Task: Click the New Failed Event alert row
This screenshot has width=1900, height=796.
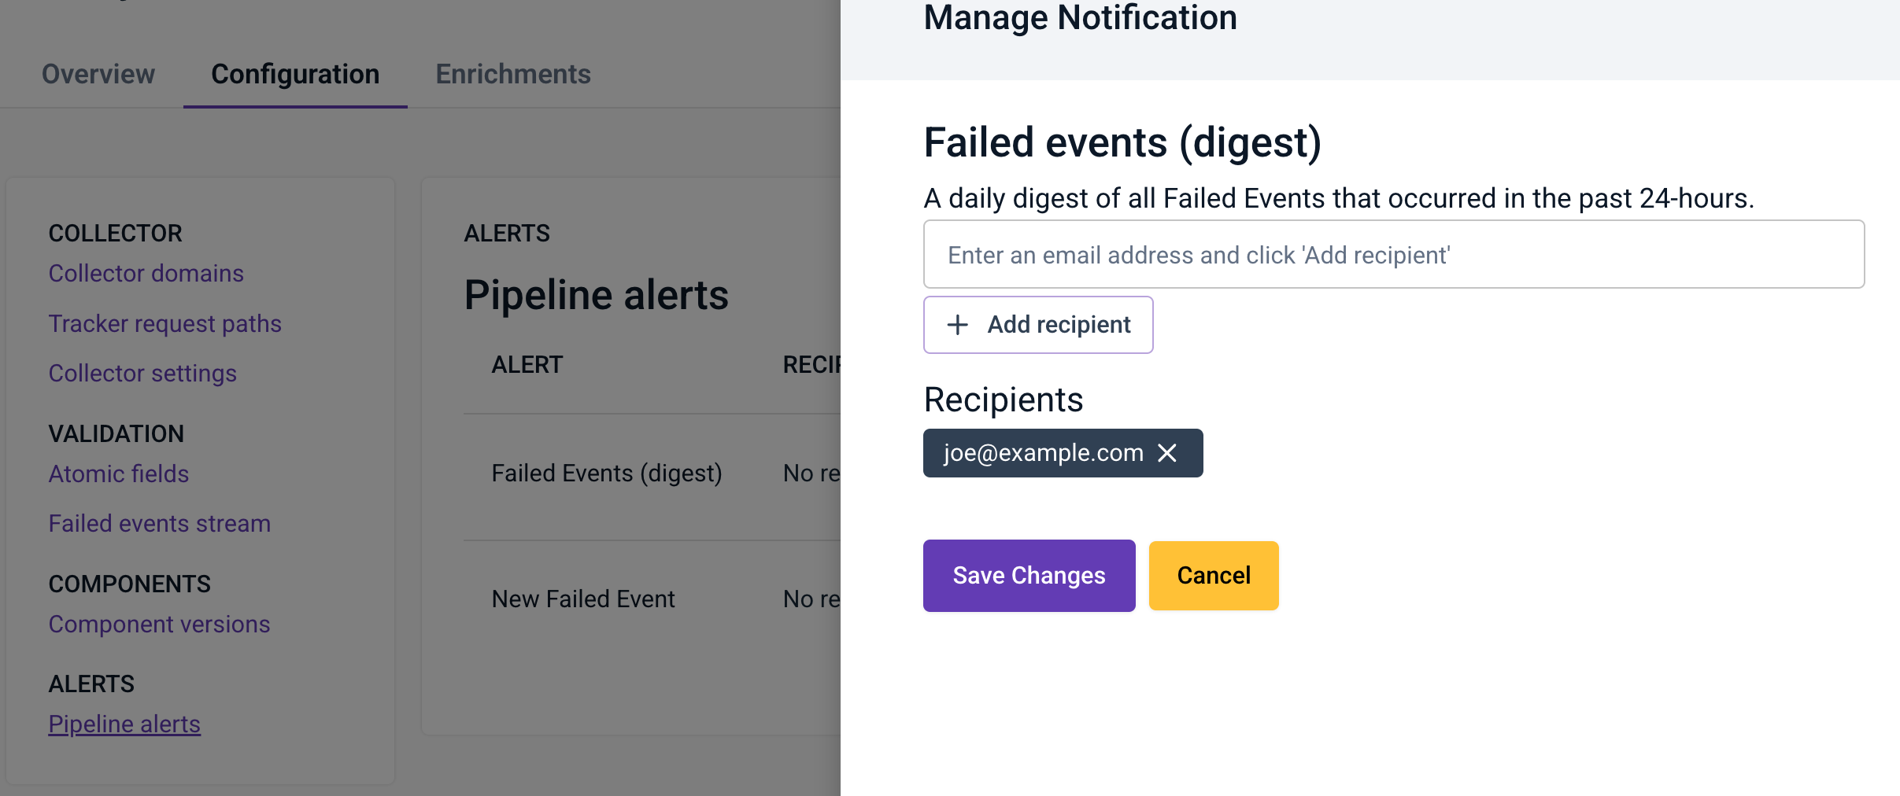Action: click(583, 599)
